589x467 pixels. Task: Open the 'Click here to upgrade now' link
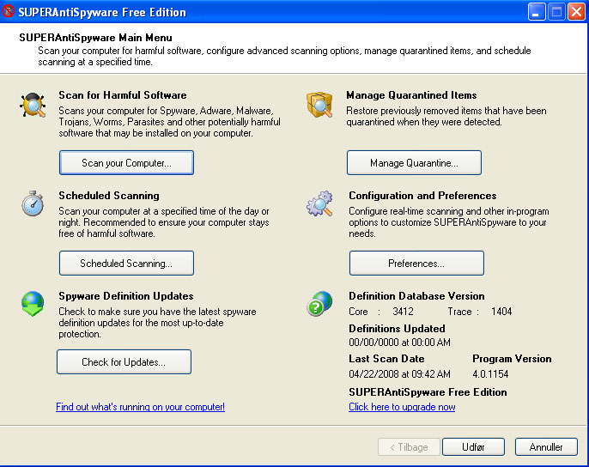402,407
